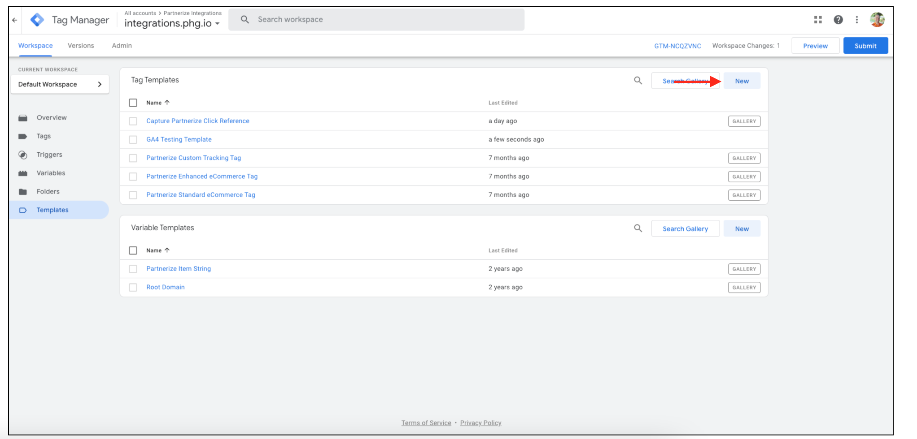Click GALLERY badge on Capture Partnerize row
917x439 pixels.
tap(744, 121)
